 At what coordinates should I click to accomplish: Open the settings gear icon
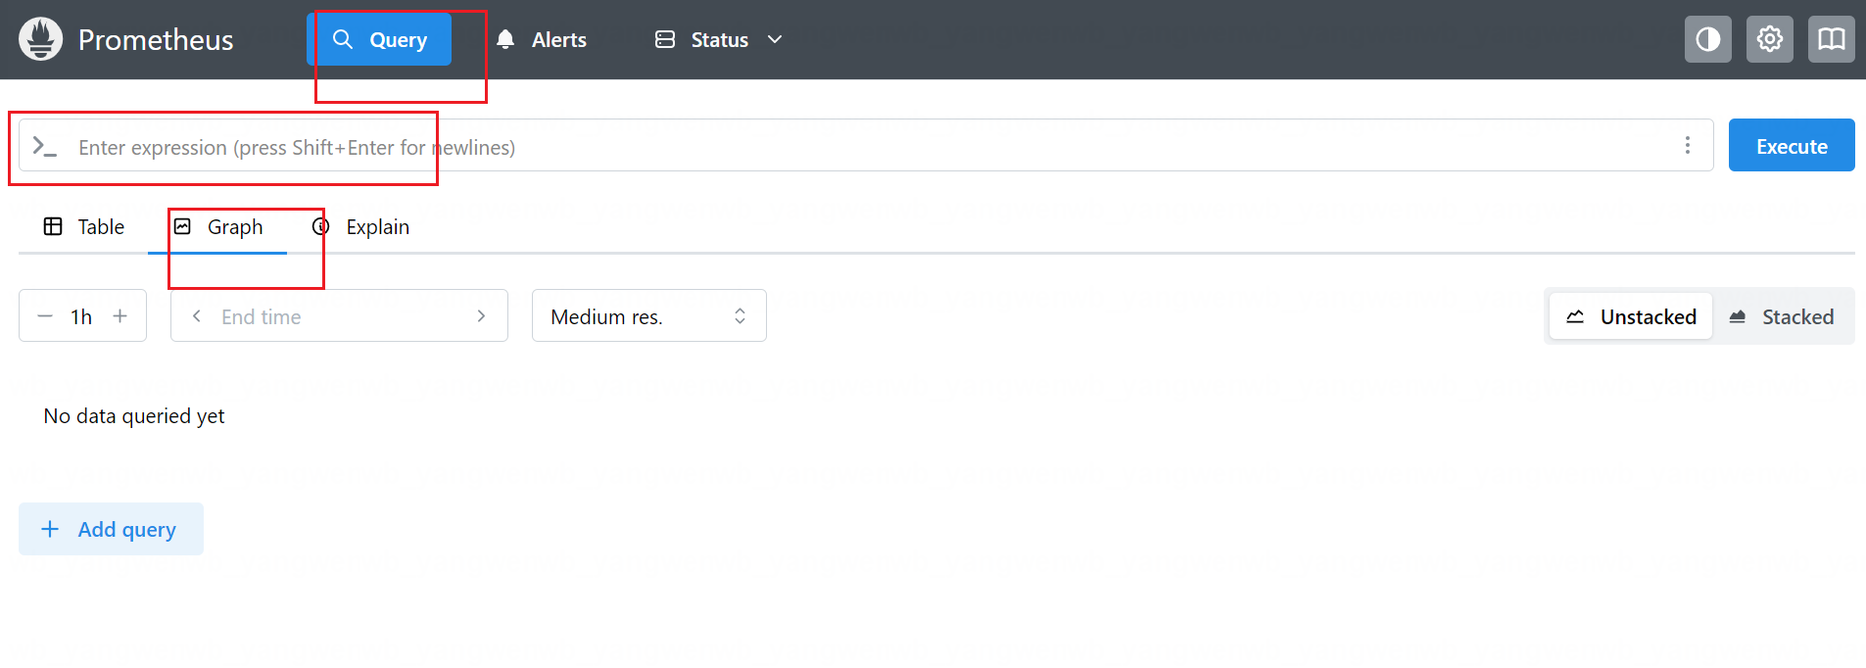[x=1769, y=39]
